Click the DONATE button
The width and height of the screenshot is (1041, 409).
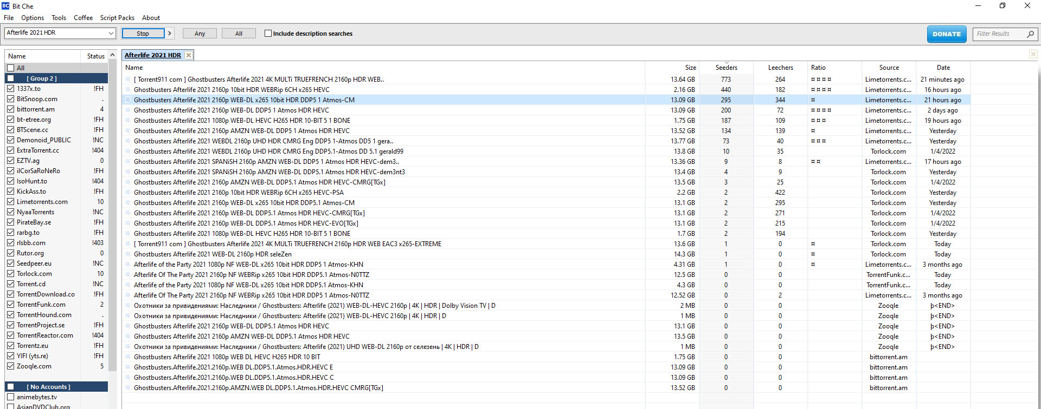947,34
